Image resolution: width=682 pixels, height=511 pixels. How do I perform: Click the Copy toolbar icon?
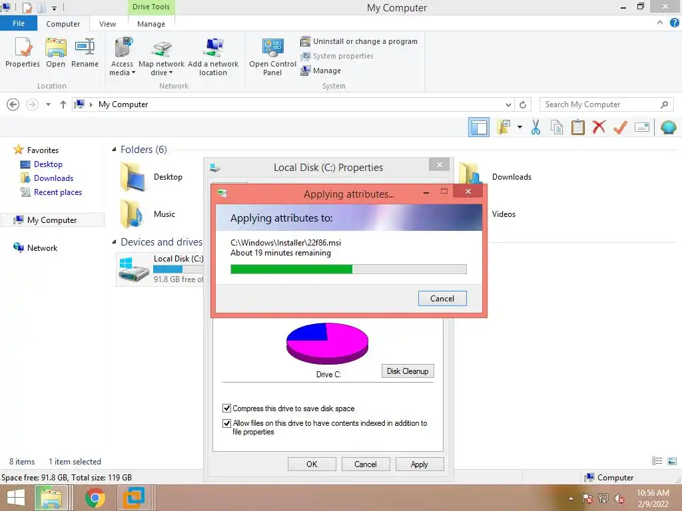tap(557, 127)
